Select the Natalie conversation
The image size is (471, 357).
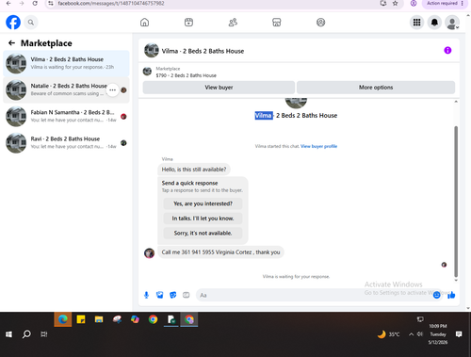pyautogui.click(x=66, y=89)
